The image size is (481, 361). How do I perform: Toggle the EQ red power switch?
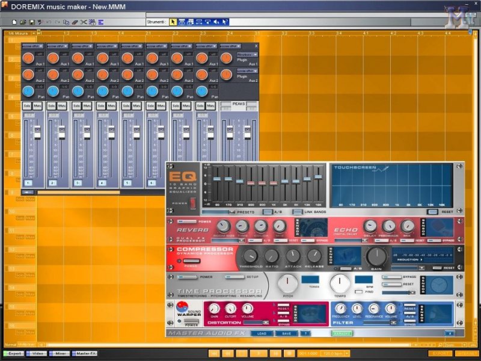tap(192, 203)
